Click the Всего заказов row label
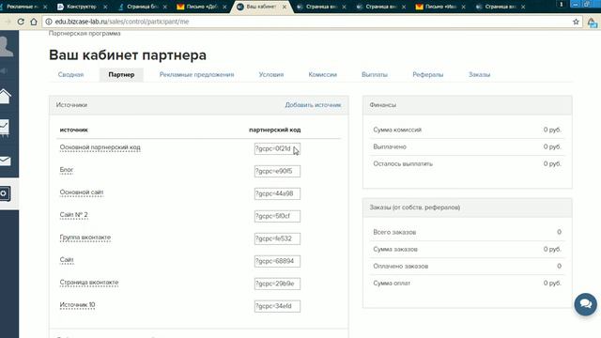 394,232
